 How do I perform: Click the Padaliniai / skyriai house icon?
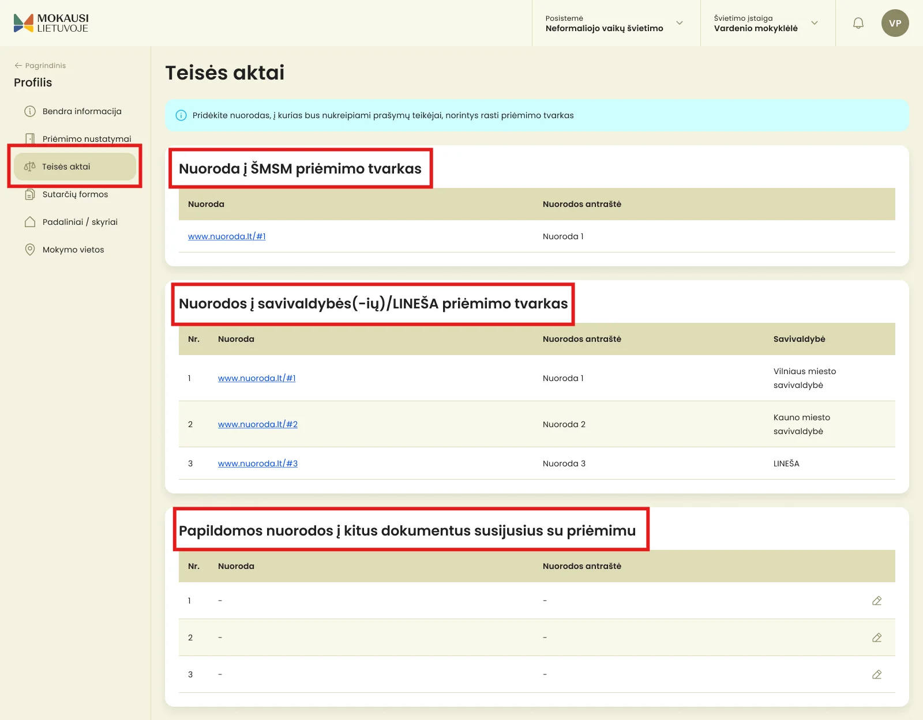30,222
